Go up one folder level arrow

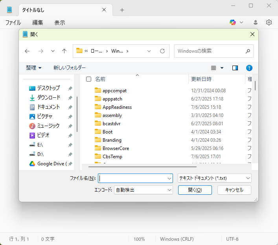point(64,51)
